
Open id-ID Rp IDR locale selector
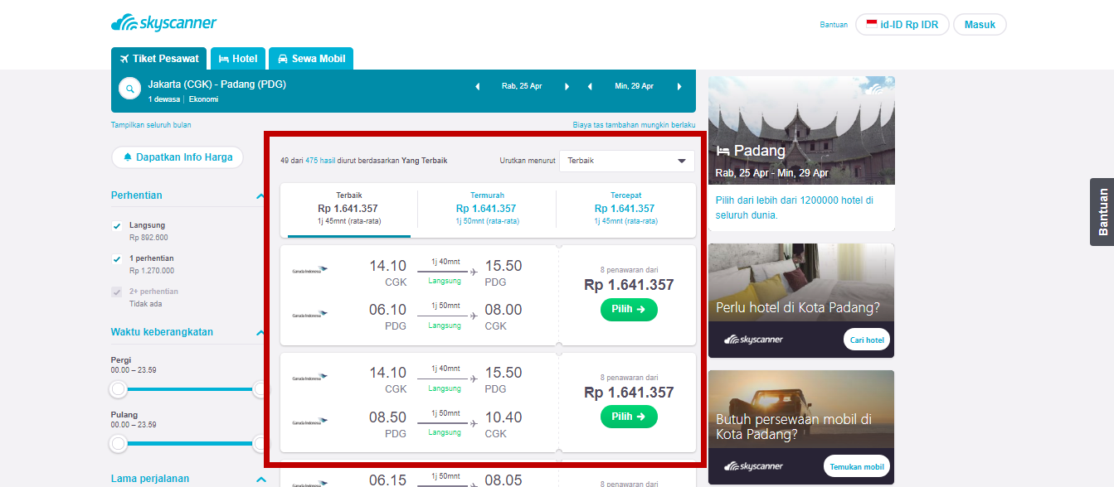[x=902, y=24]
